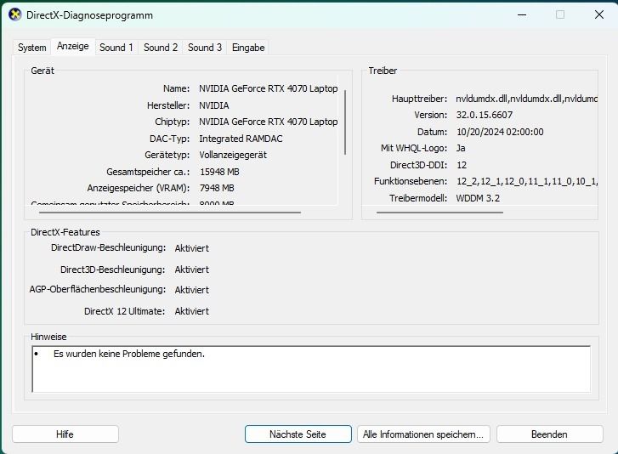Click the Haupttreiber value nvldumdx.dll
Screen dimensions: 618x454
526,99
